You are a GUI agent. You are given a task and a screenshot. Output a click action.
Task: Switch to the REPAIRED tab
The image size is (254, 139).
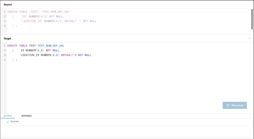coord(27,116)
